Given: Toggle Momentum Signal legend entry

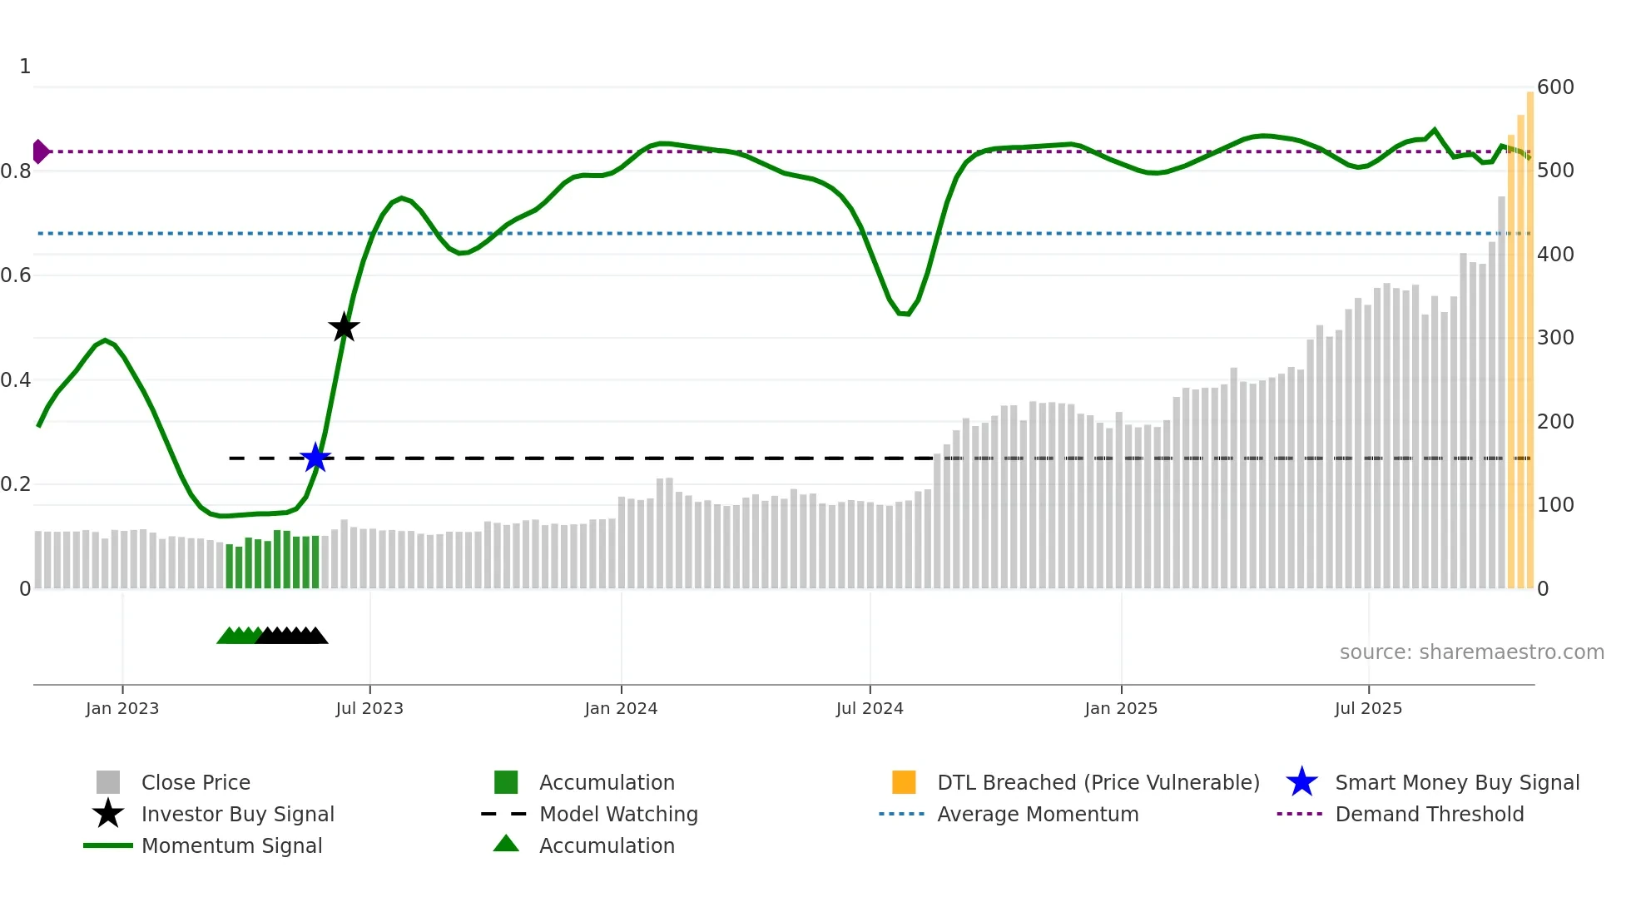Looking at the screenshot, I should click(x=231, y=845).
